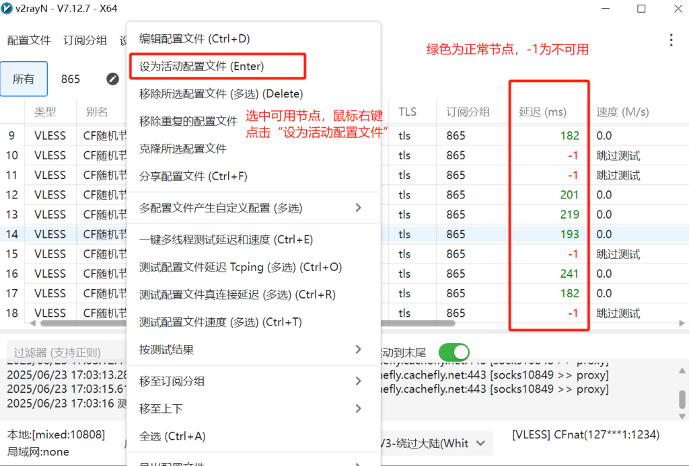Select row 15 VLESS server entry

click(x=344, y=254)
